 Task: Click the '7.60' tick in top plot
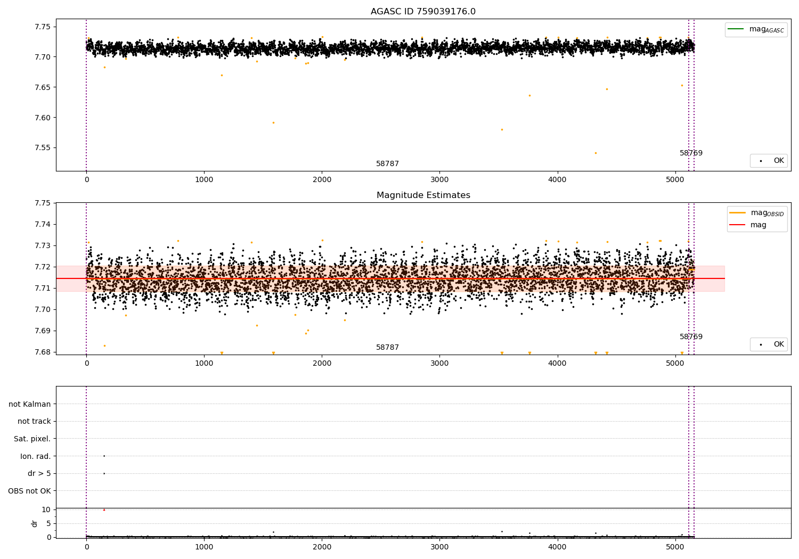[43, 118]
